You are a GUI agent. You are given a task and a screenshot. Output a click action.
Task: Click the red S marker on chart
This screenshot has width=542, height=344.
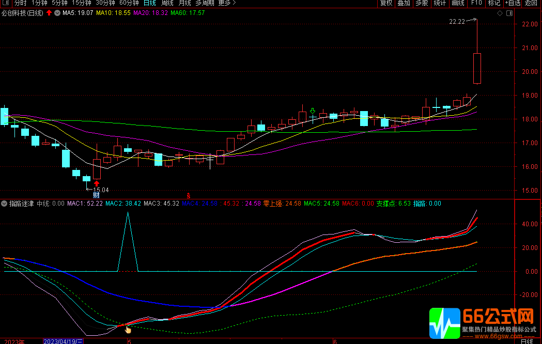tap(189, 196)
